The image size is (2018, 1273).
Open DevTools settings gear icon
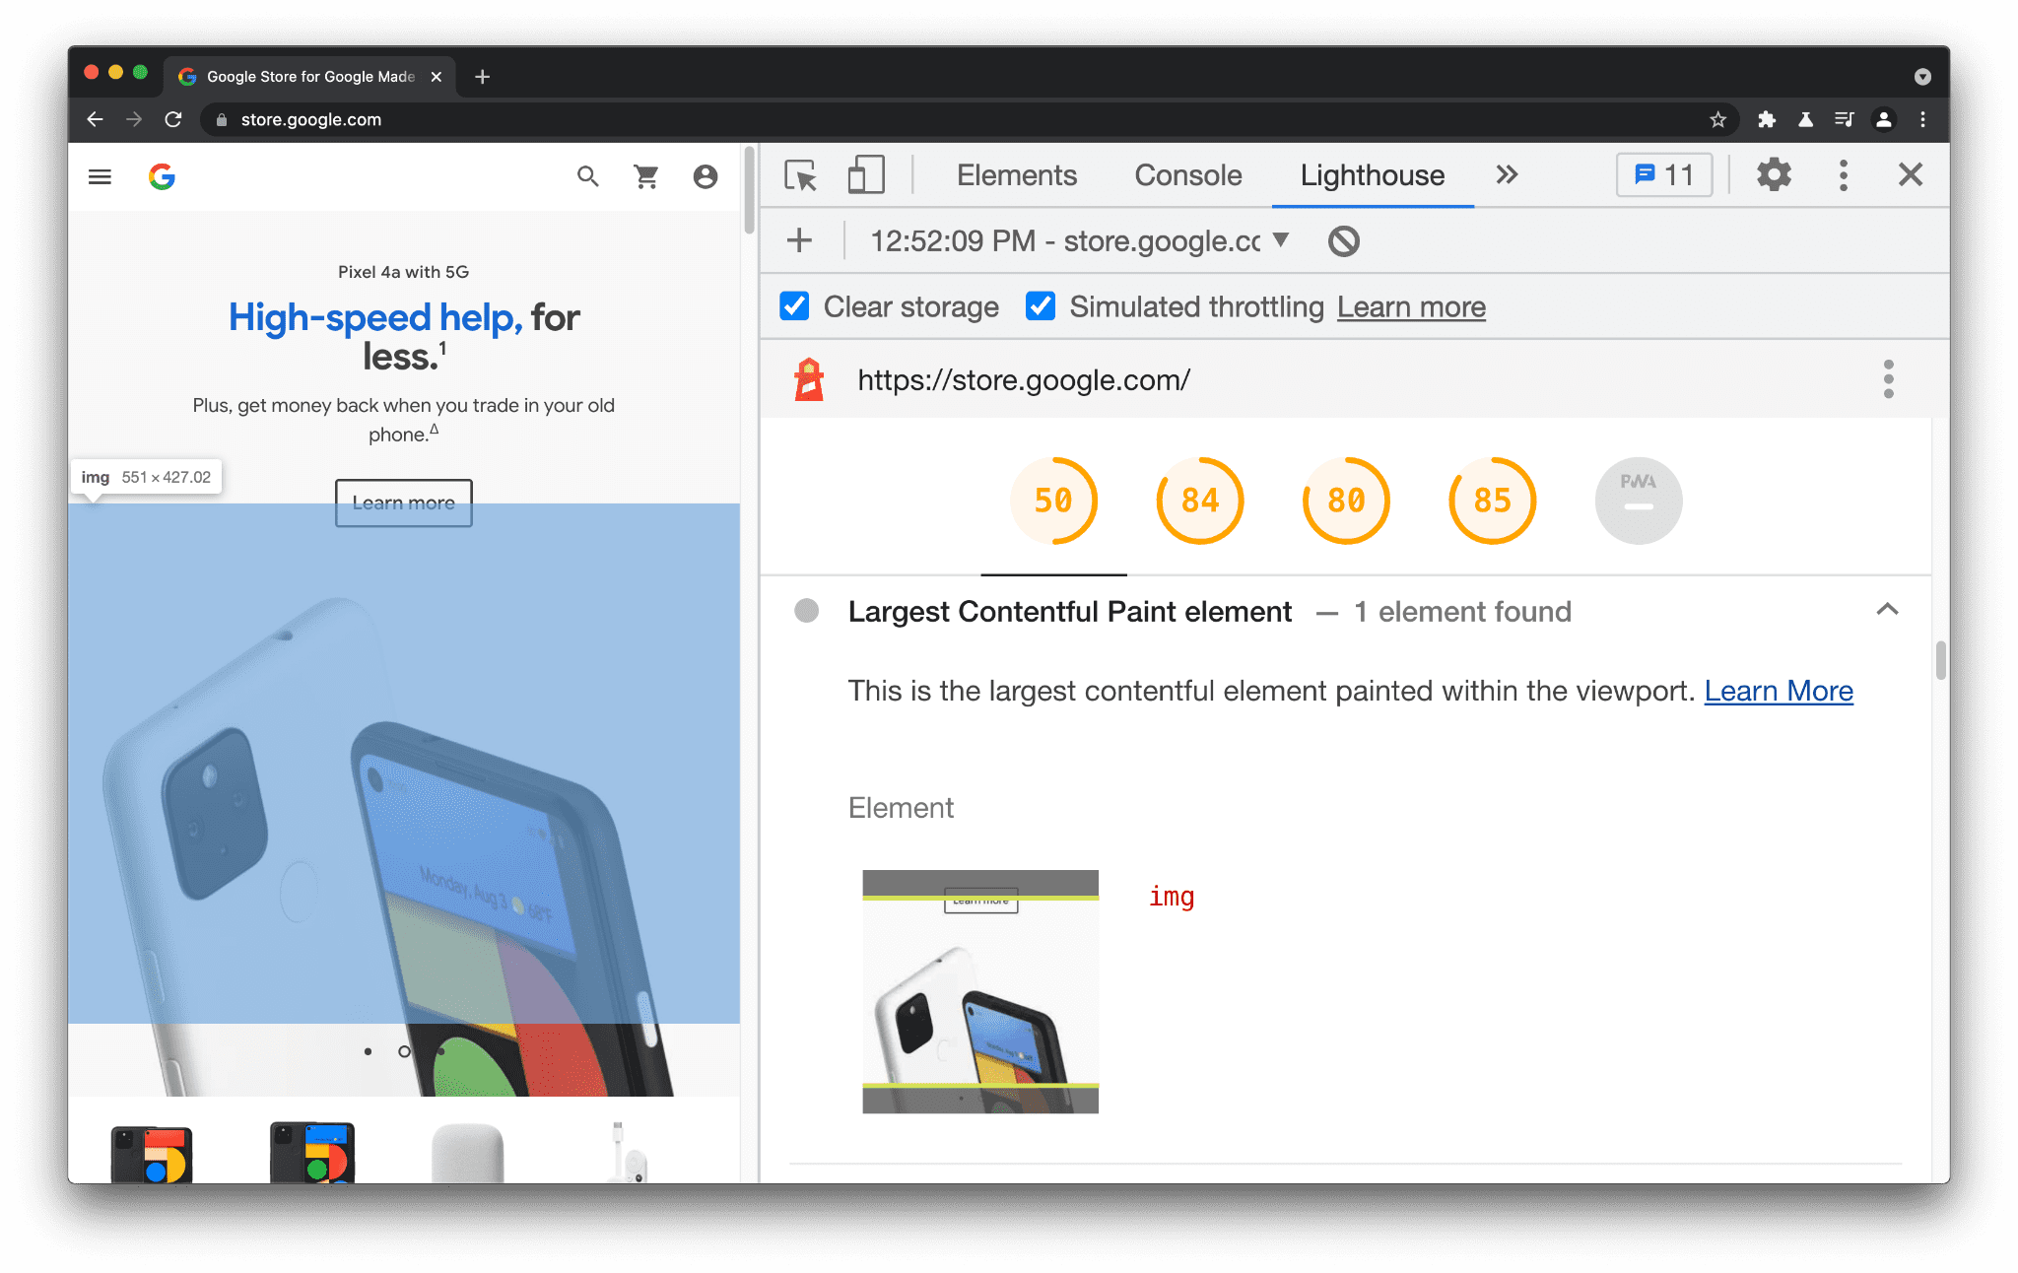point(1773,174)
